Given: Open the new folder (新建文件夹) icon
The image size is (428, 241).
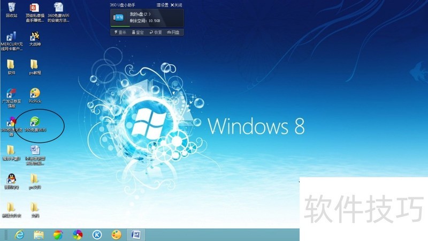Looking at the screenshot, I should click(11, 210).
